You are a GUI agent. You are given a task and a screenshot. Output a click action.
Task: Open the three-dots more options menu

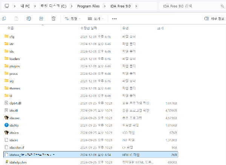point(114,19)
